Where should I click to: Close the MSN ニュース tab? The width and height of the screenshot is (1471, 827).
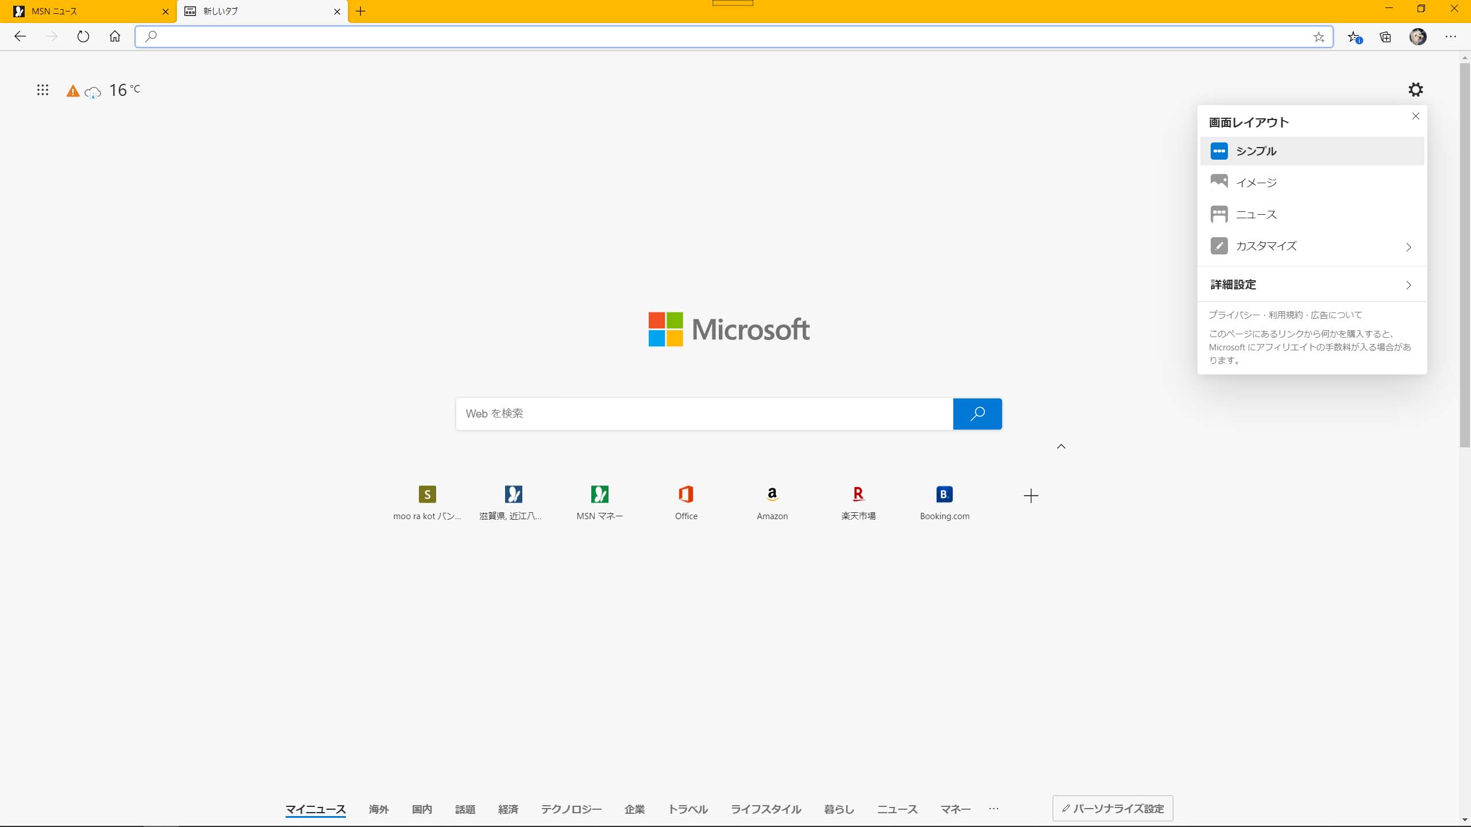[165, 11]
